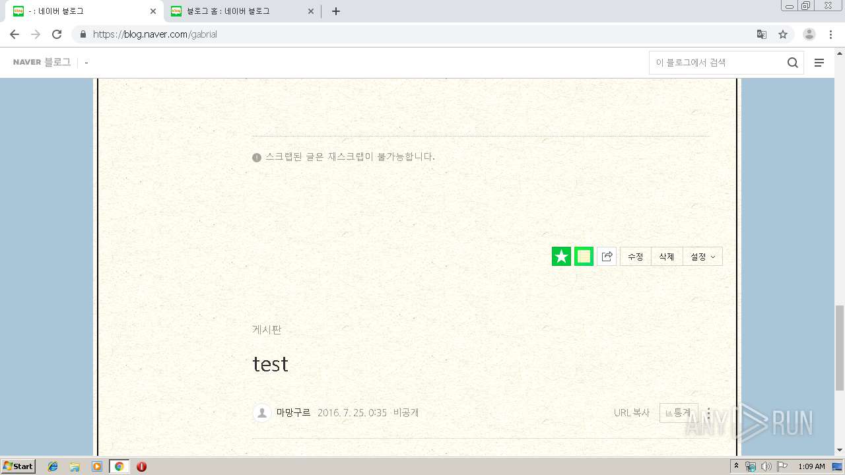This screenshot has width=845, height=475.
Task: Click the green square memo icon
Action: point(584,257)
